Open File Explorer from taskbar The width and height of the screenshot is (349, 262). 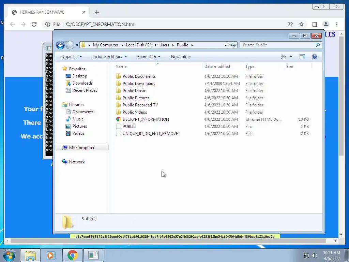click(x=30, y=255)
